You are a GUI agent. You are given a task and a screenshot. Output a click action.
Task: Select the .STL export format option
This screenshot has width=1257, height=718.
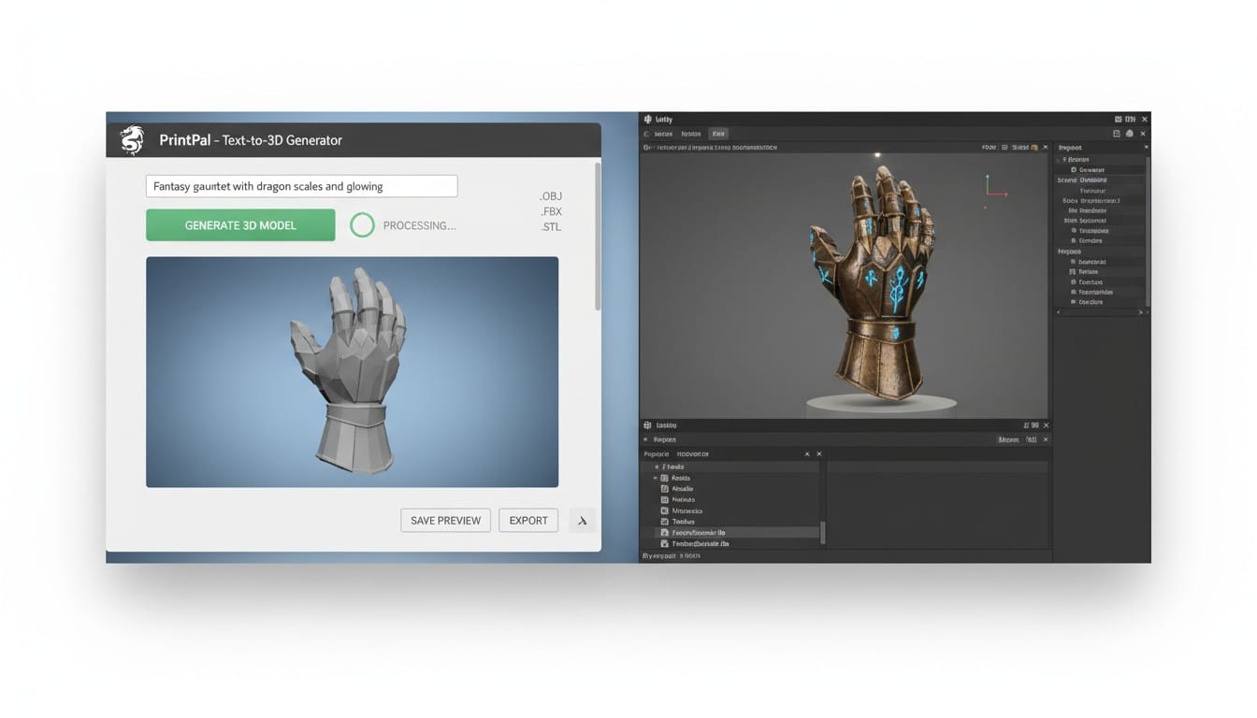click(x=551, y=227)
